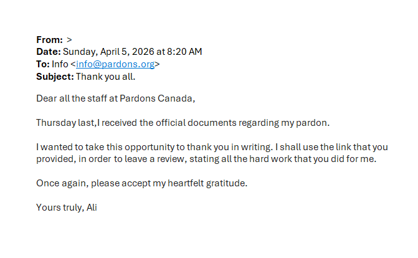Image resolution: width=418 pixels, height=258 pixels.
Task: Click the "Subject:" header label
Action: [x=55, y=77]
